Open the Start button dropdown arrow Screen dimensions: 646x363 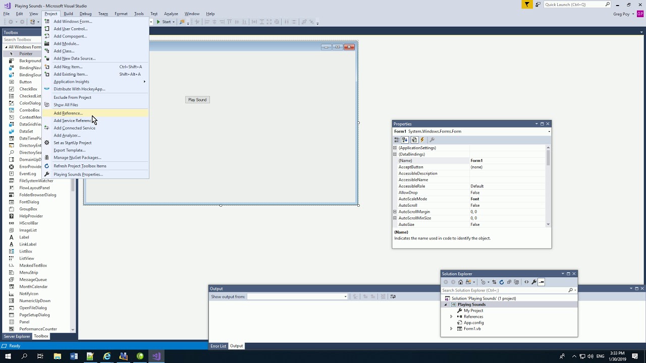click(173, 22)
